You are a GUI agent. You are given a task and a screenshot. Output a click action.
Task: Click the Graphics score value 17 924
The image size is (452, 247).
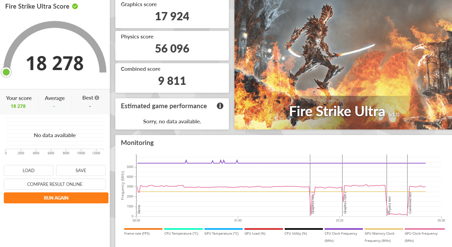(172, 16)
